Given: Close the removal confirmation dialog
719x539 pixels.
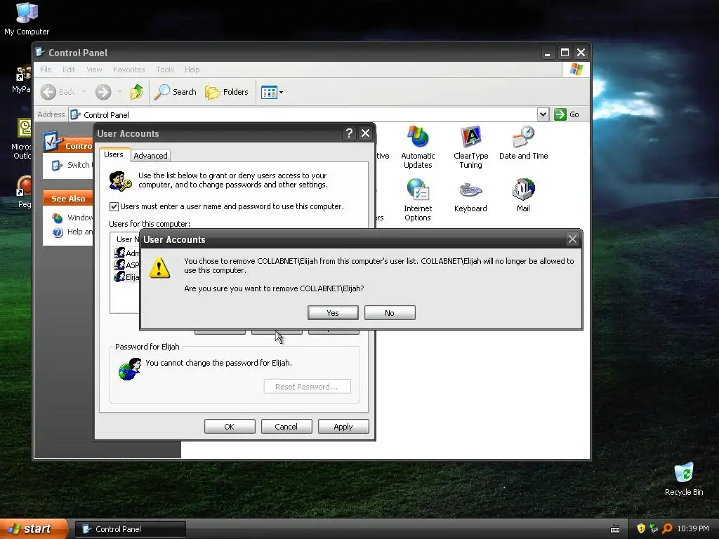Looking at the screenshot, I should [572, 239].
